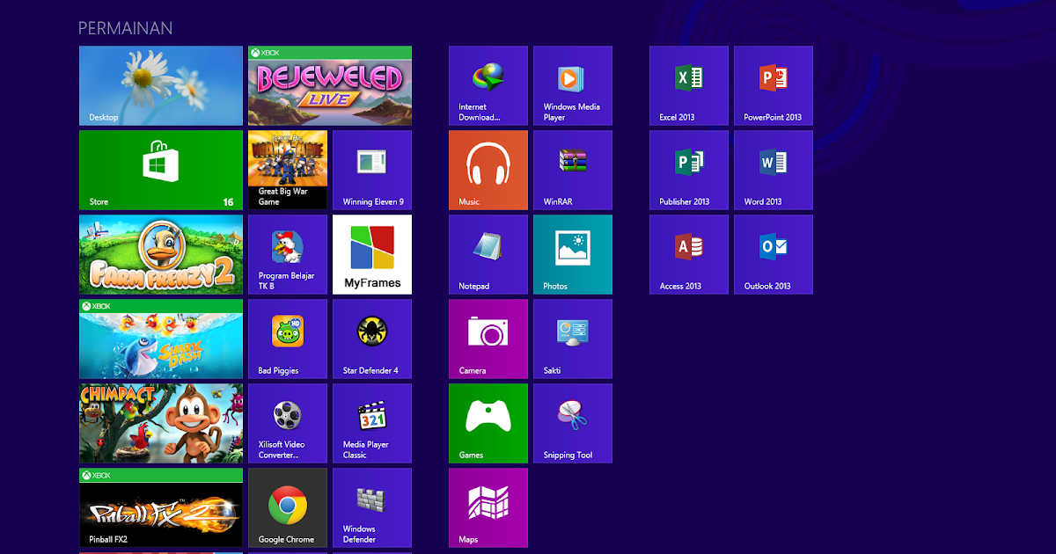This screenshot has height=554, width=1056.
Task: Open Access 2013 tile
Action: 689,254
